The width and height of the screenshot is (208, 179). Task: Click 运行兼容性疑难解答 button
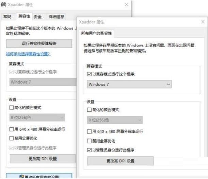pyautogui.click(x=39, y=43)
